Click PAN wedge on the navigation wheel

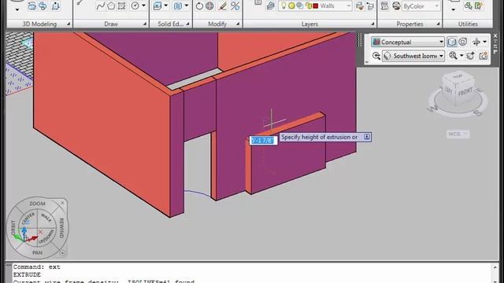(37, 252)
